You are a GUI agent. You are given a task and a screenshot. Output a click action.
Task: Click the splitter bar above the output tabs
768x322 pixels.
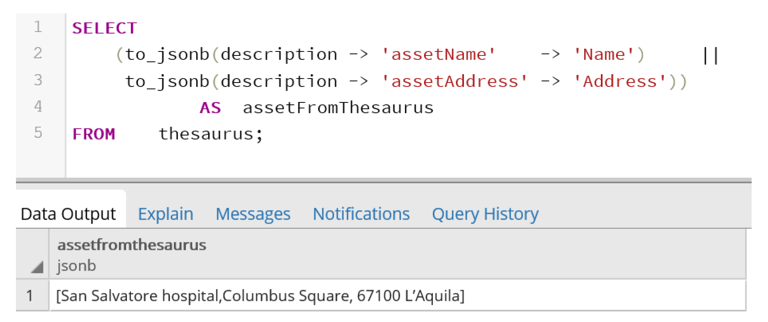pos(383,181)
